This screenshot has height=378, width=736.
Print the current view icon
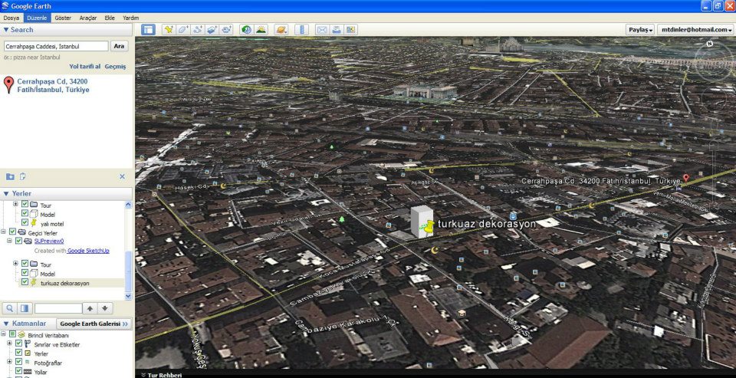[336, 30]
